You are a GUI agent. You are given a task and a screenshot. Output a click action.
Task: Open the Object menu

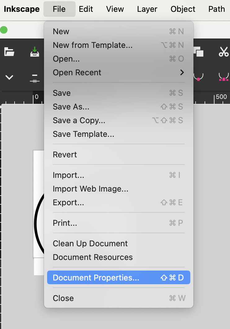point(183,9)
